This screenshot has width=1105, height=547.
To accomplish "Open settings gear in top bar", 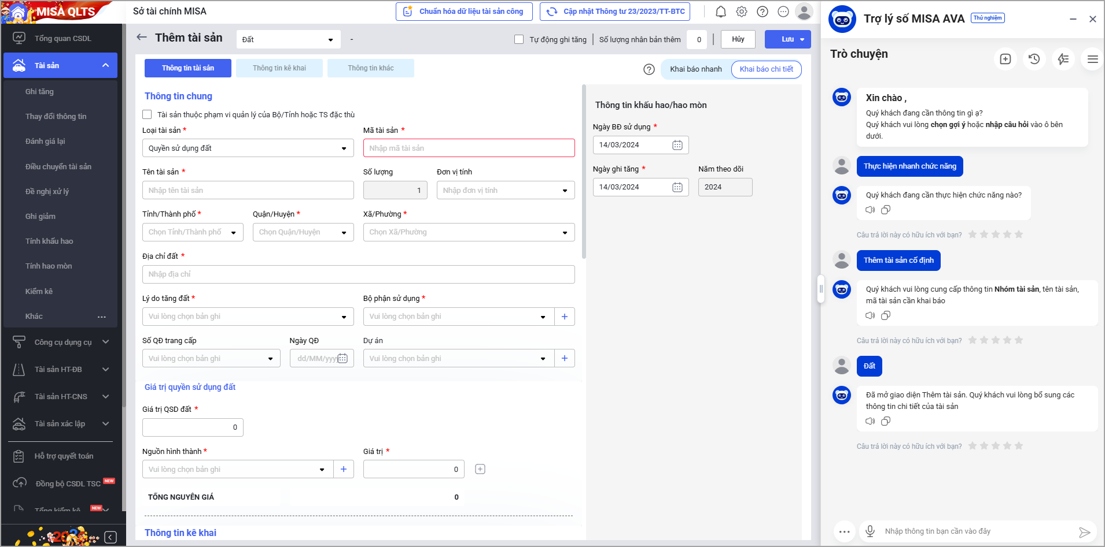I will (x=742, y=12).
